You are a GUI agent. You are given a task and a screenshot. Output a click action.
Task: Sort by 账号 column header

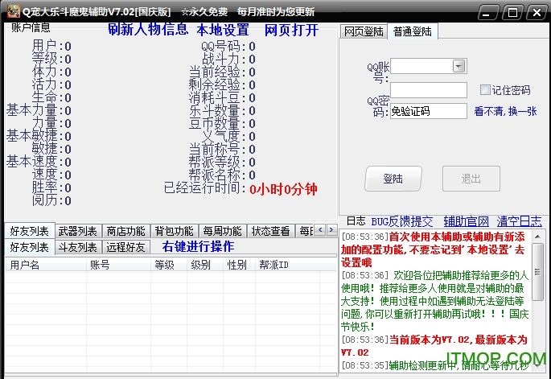(119, 265)
